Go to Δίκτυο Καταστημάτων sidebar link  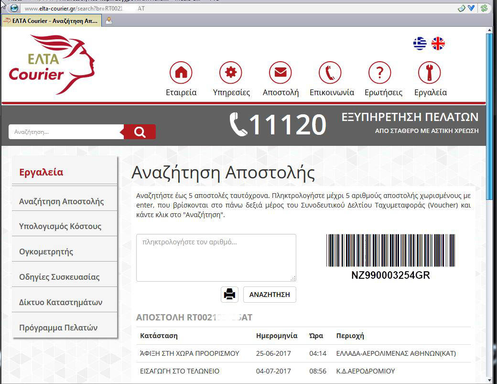(x=61, y=302)
